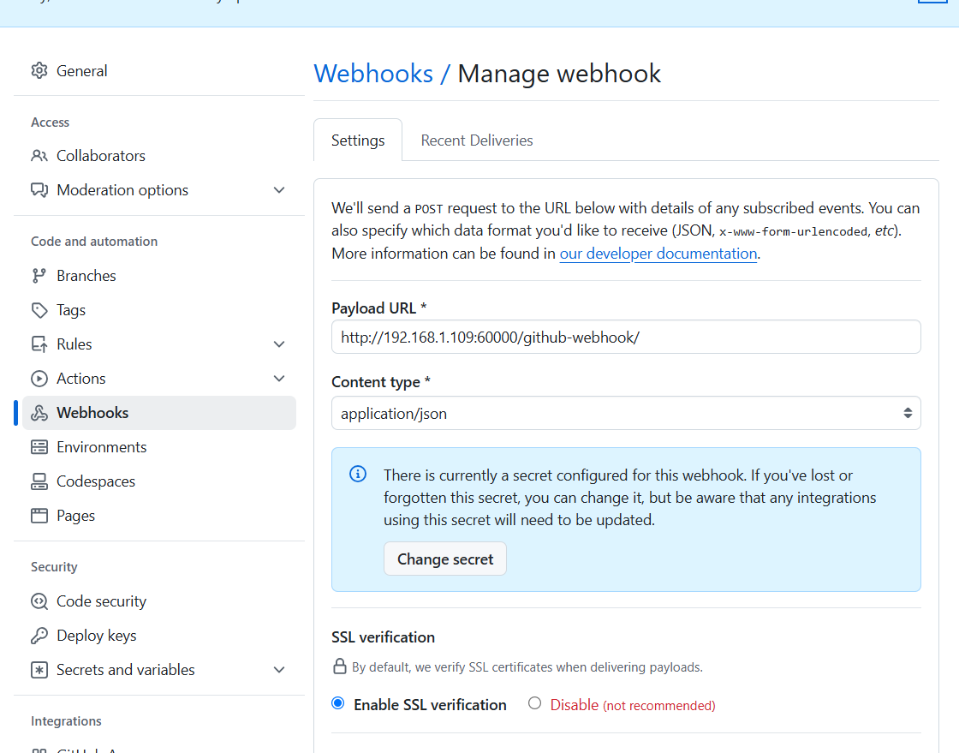Image resolution: width=959 pixels, height=753 pixels.
Task: Select the Collaborators people icon
Action: 39,155
